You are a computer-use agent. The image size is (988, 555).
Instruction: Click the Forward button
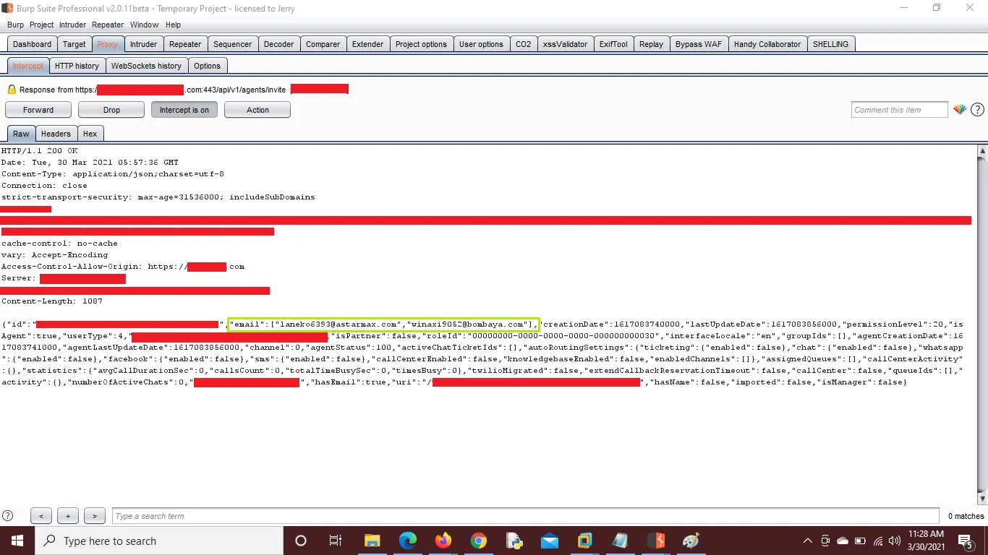[38, 110]
